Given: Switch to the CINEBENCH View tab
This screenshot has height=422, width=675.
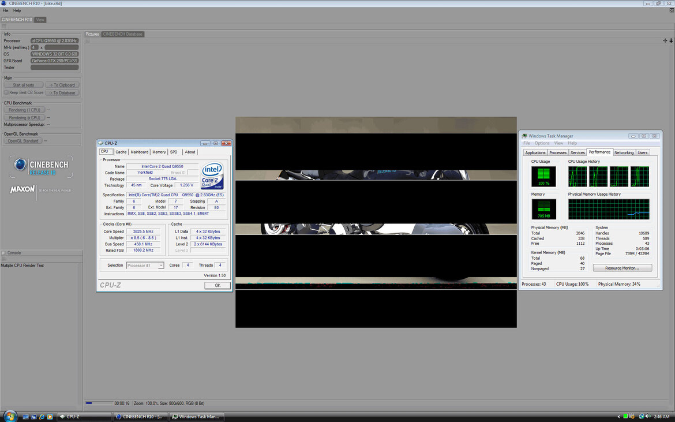Looking at the screenshot, I should point(40,20).
